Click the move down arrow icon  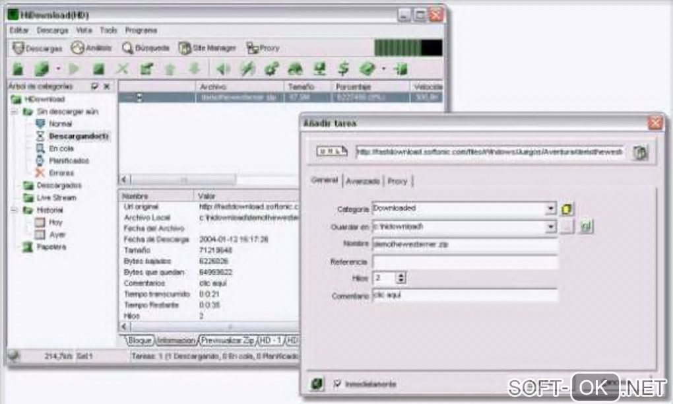click(x=195, y=68)
